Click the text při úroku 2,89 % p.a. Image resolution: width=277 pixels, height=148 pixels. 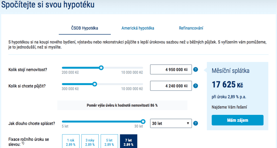(229, 97)
